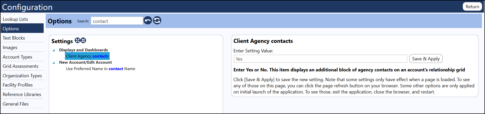Collapse the Displays and Dashboards group

(54, 50)
